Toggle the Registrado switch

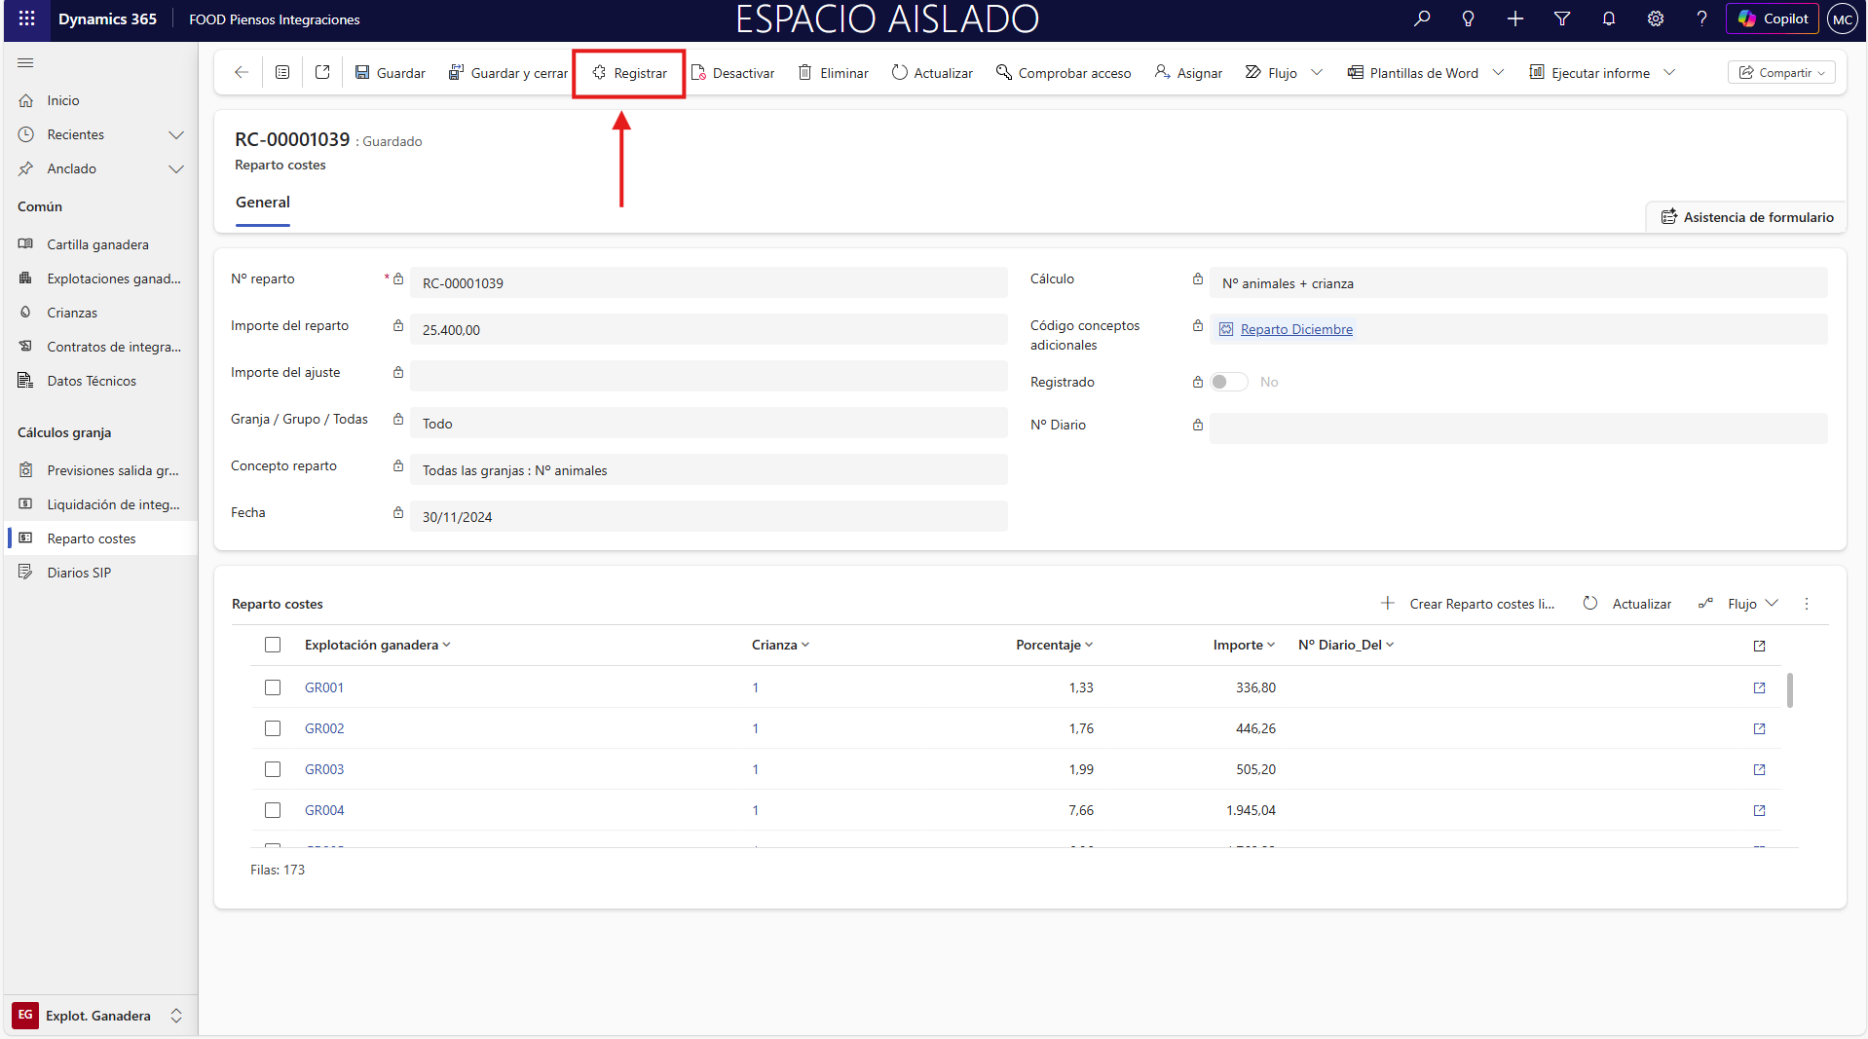coord(1228,382)
